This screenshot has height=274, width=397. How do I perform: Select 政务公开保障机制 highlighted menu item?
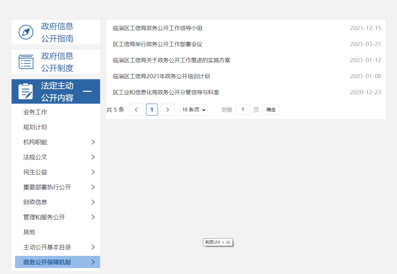47,262
